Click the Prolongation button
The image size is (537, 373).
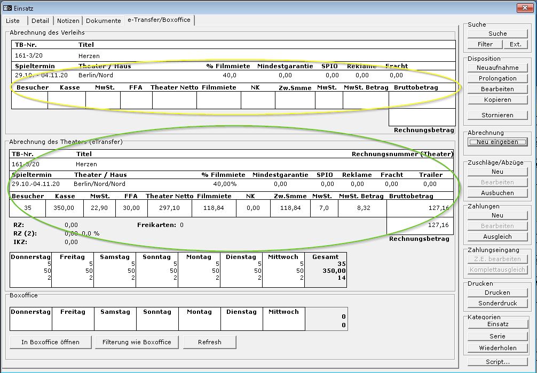tap(497, 78)
